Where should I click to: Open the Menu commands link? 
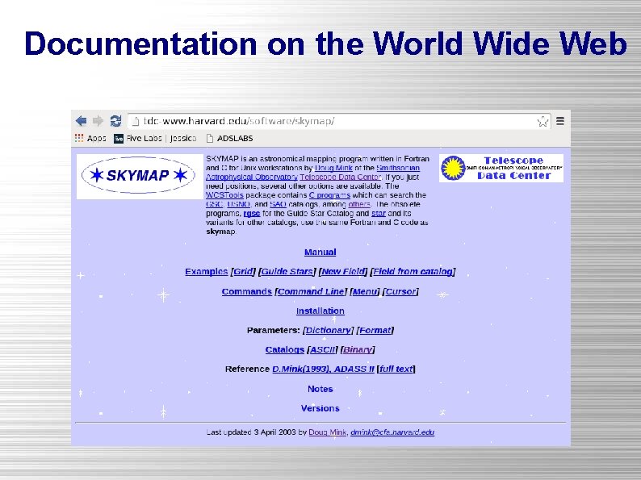tap(365, 292)
